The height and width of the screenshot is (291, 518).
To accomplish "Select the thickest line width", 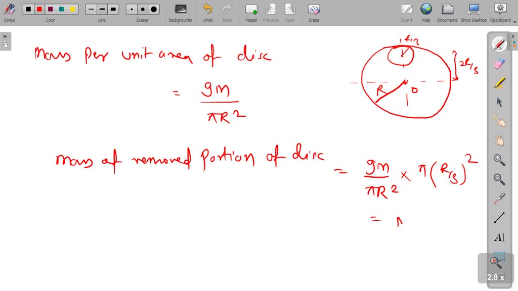I will tap(113, 9).
